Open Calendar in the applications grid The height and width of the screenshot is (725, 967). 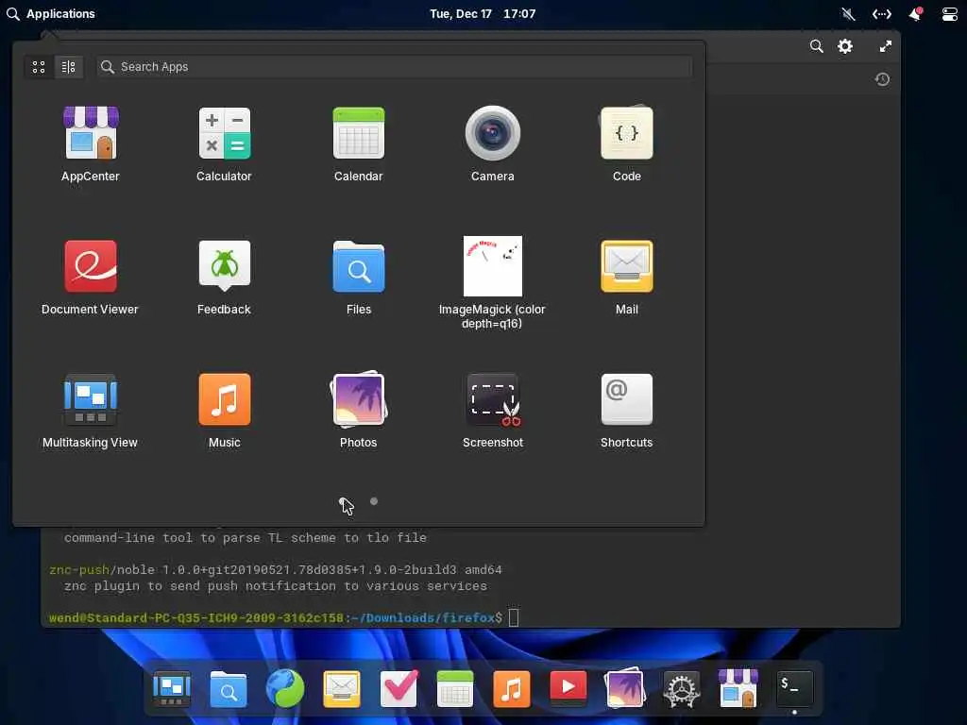[x=358, y=144]
